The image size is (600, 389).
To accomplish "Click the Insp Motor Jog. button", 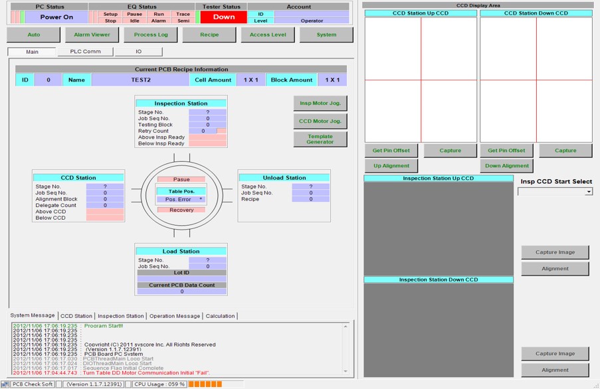I will click(x=320, y=104).
